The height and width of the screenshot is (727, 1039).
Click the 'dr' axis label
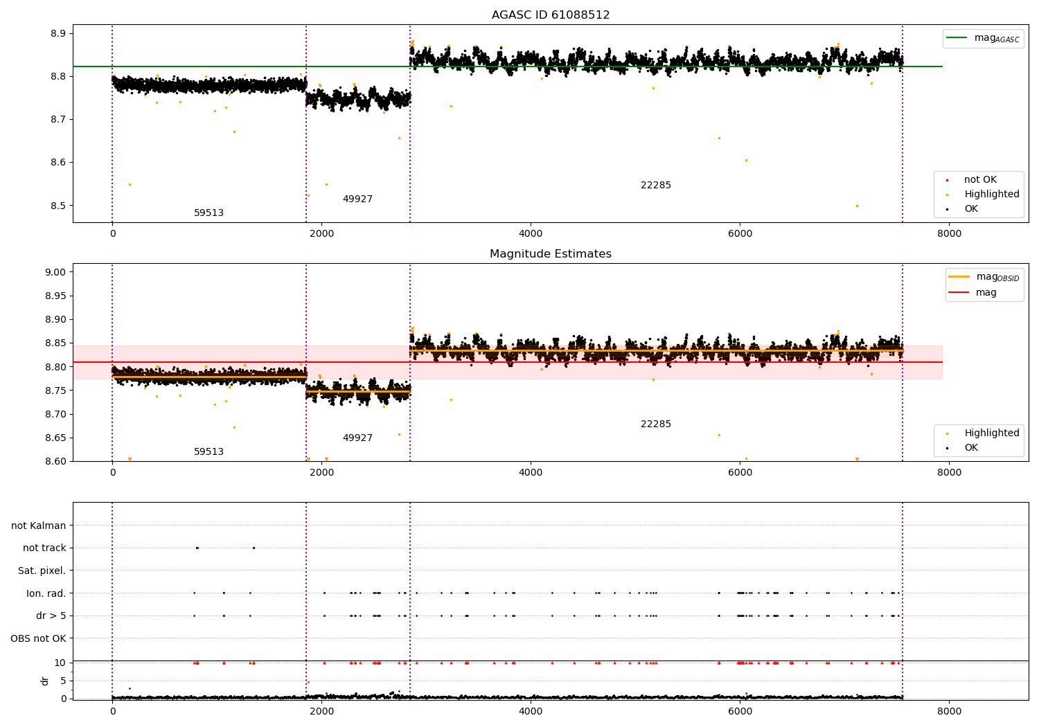(x=44, y=681)
